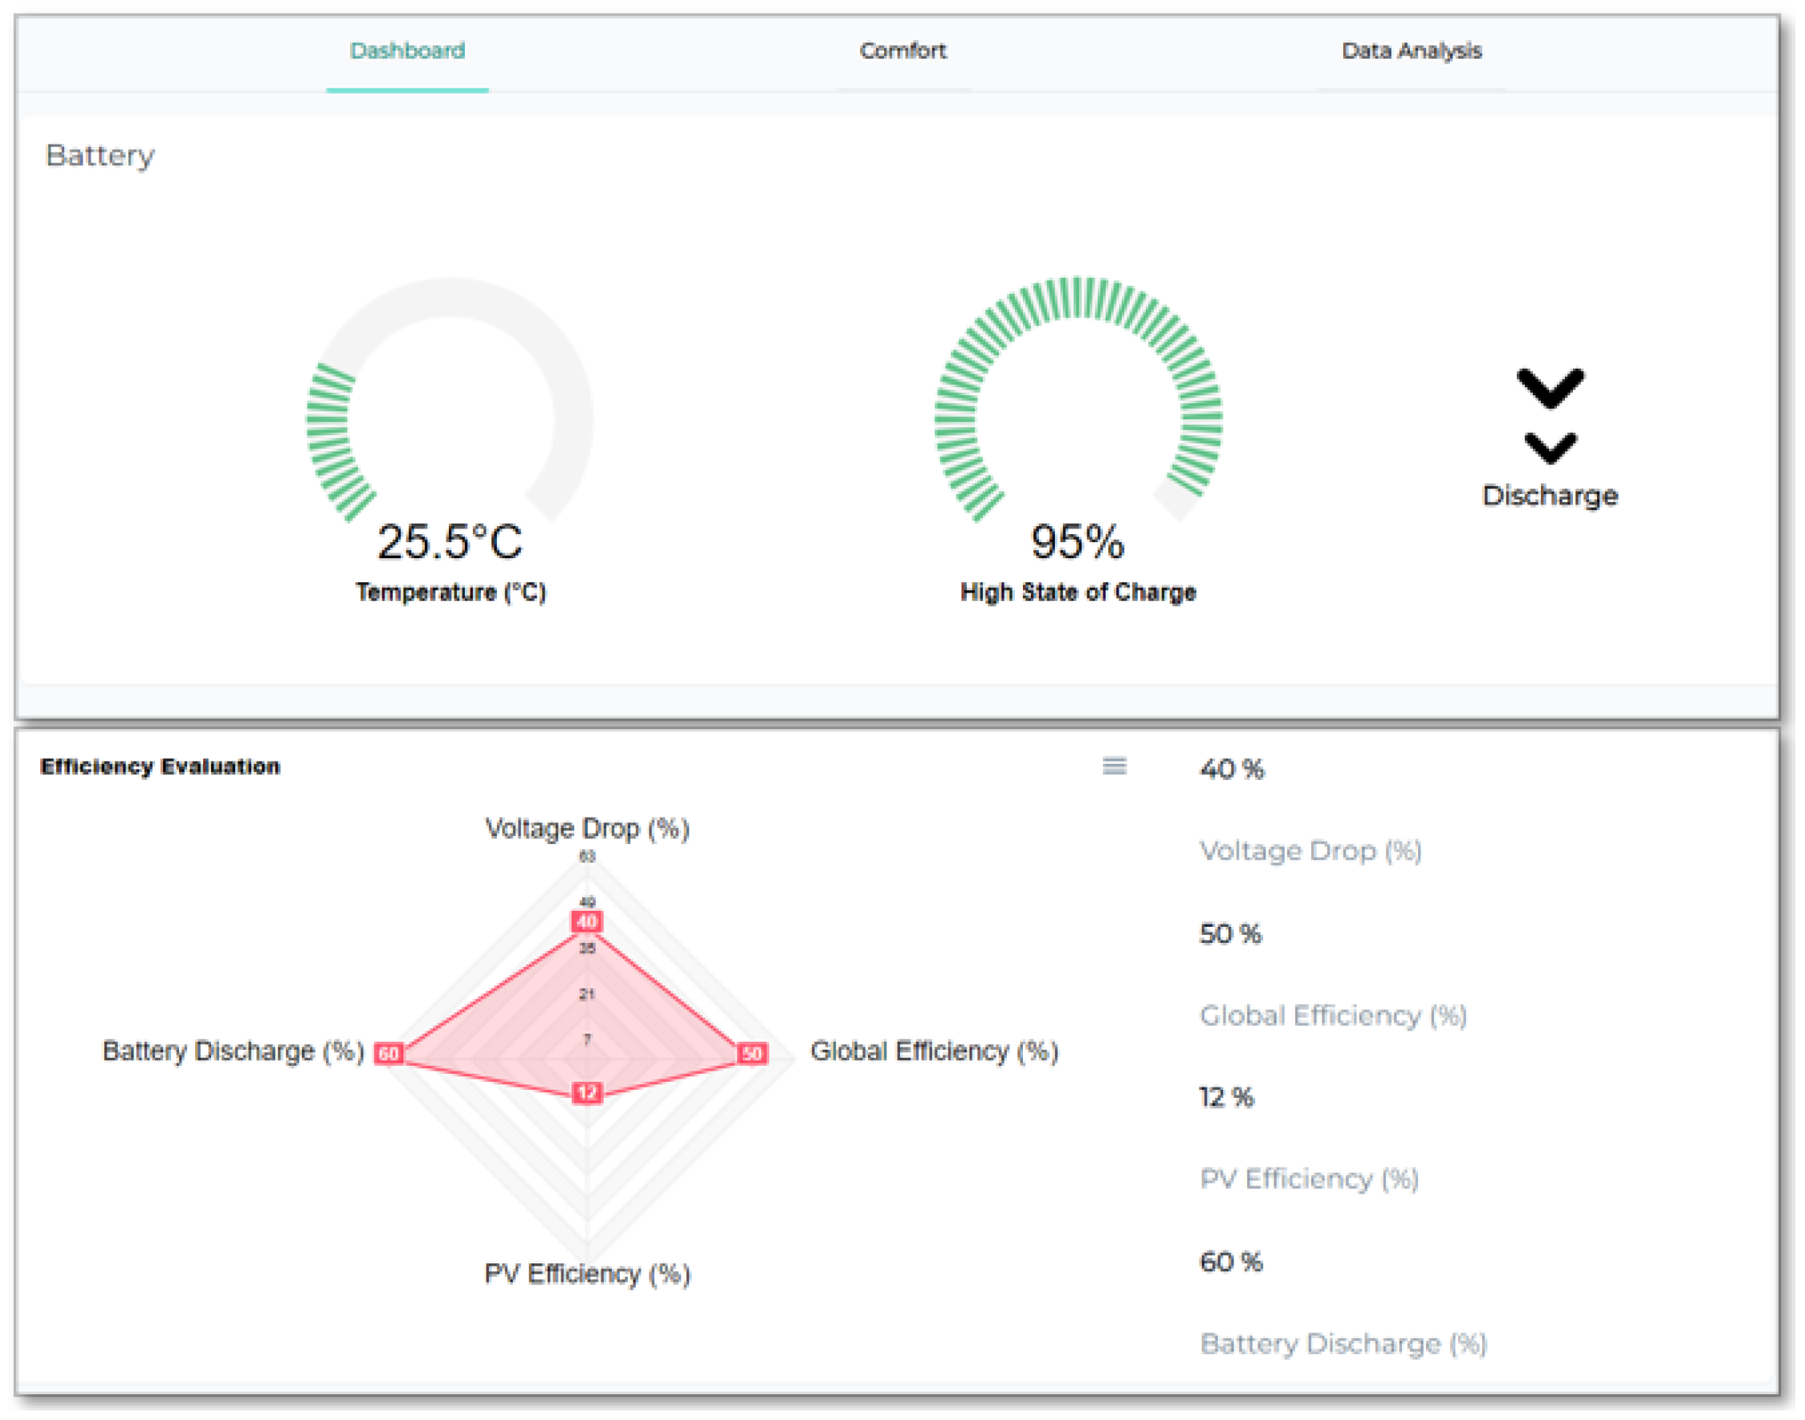Click the Efficiency Evaluation chart title
Viewport: 1805px width, 1420px height.
[161, 765]
